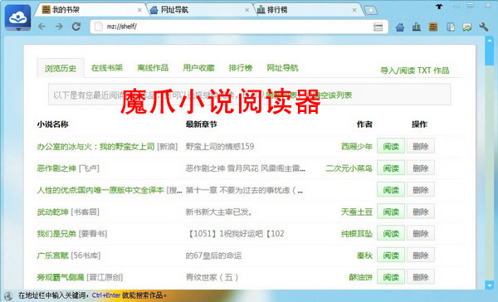Select the 排行榜 page tab in the shelf

coord(241,68)
